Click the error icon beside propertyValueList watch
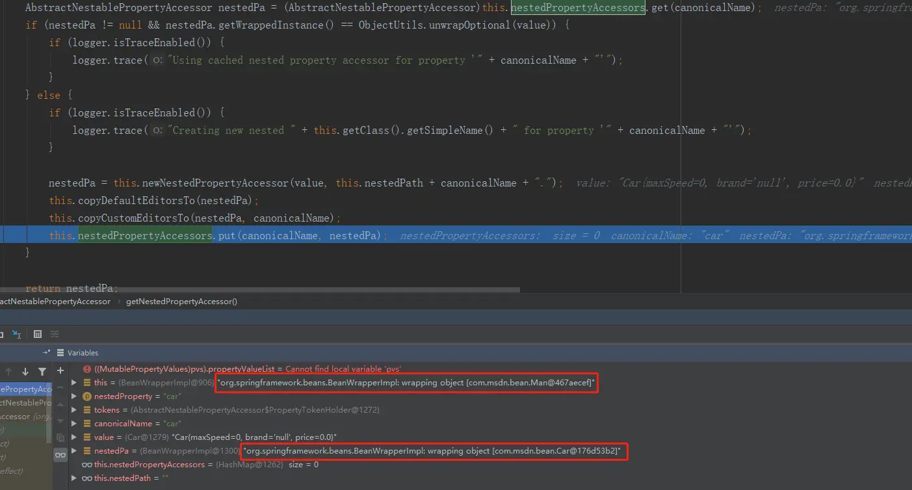912x490 pixels. point(87,368)
